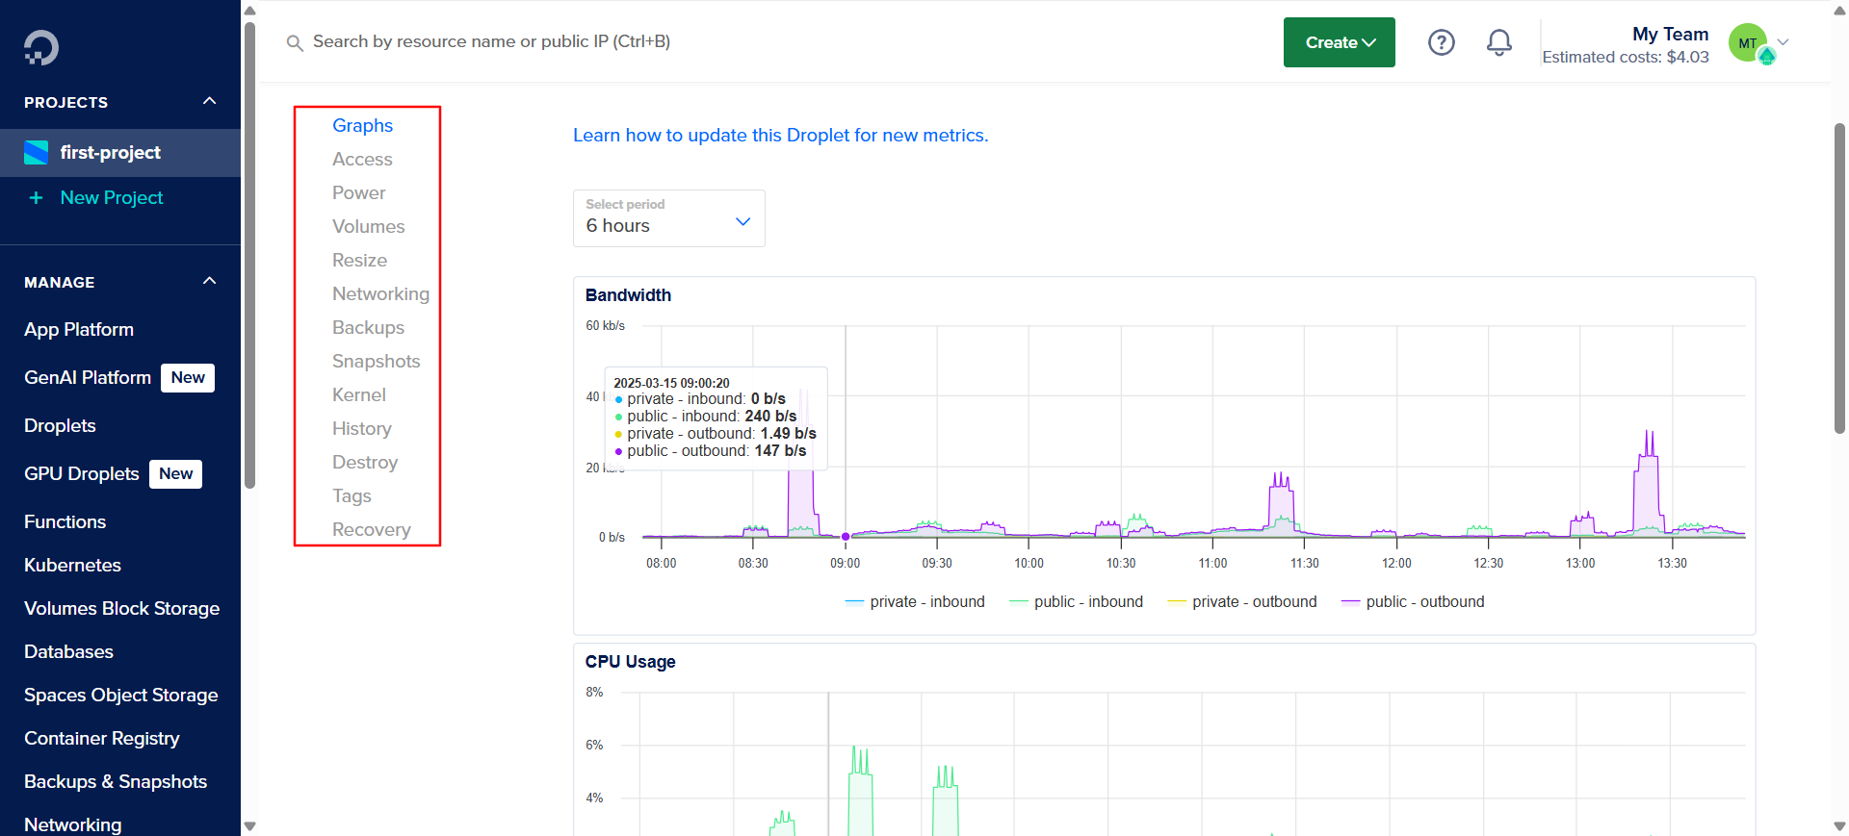Click the page scrollbar down arrow
The image size is (1849, 836).
[x=1839, y=825]
